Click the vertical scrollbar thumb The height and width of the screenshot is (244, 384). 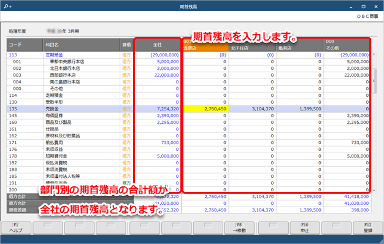click(x=374, y=81)
